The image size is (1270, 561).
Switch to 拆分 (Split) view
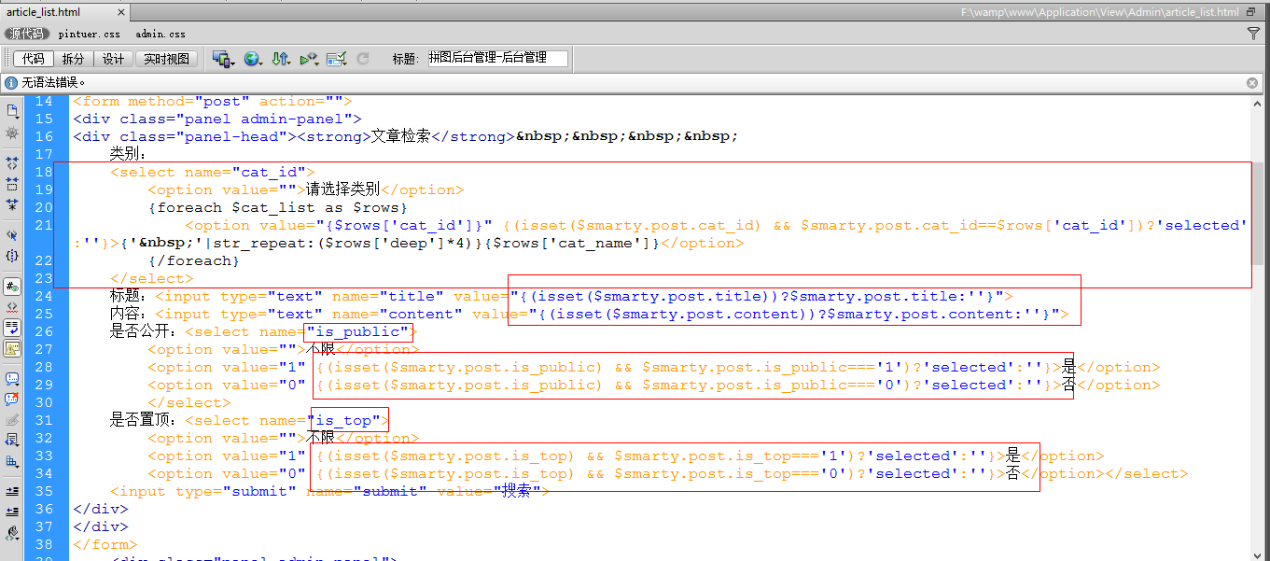click(73, 59)
